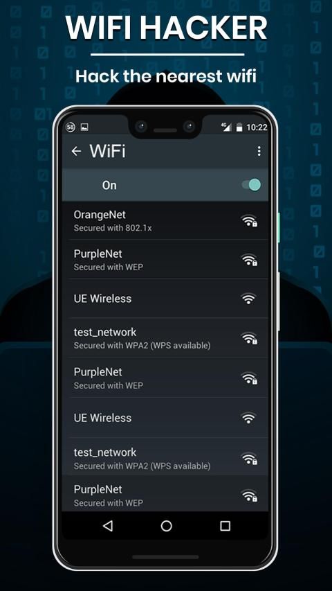Image resolution: width=332 pixels, height=591 pixels.
Task: Tap the Android back navigation triangle
Action: click(108, 526)
